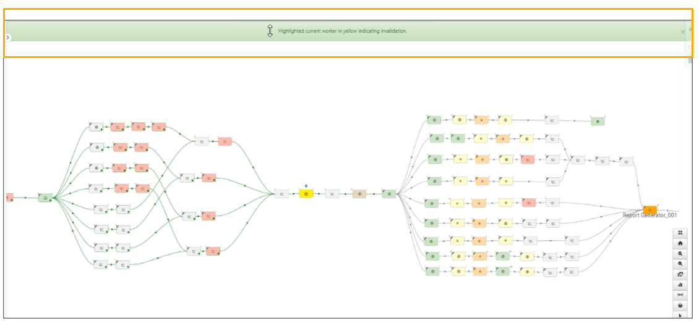Click the upper magnifier zoom icon
Image resolution: width=699 pixels, height=331 pixels.
pyautogui.click(x=680, y=254)
